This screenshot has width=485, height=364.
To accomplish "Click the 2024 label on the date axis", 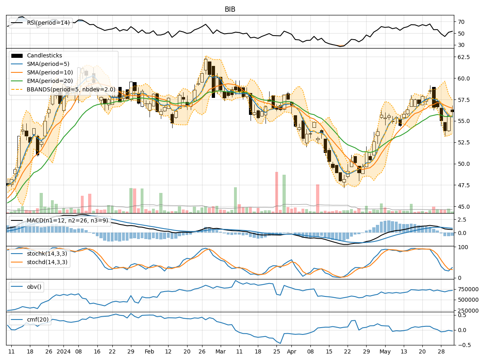I will tap(64, 352).
